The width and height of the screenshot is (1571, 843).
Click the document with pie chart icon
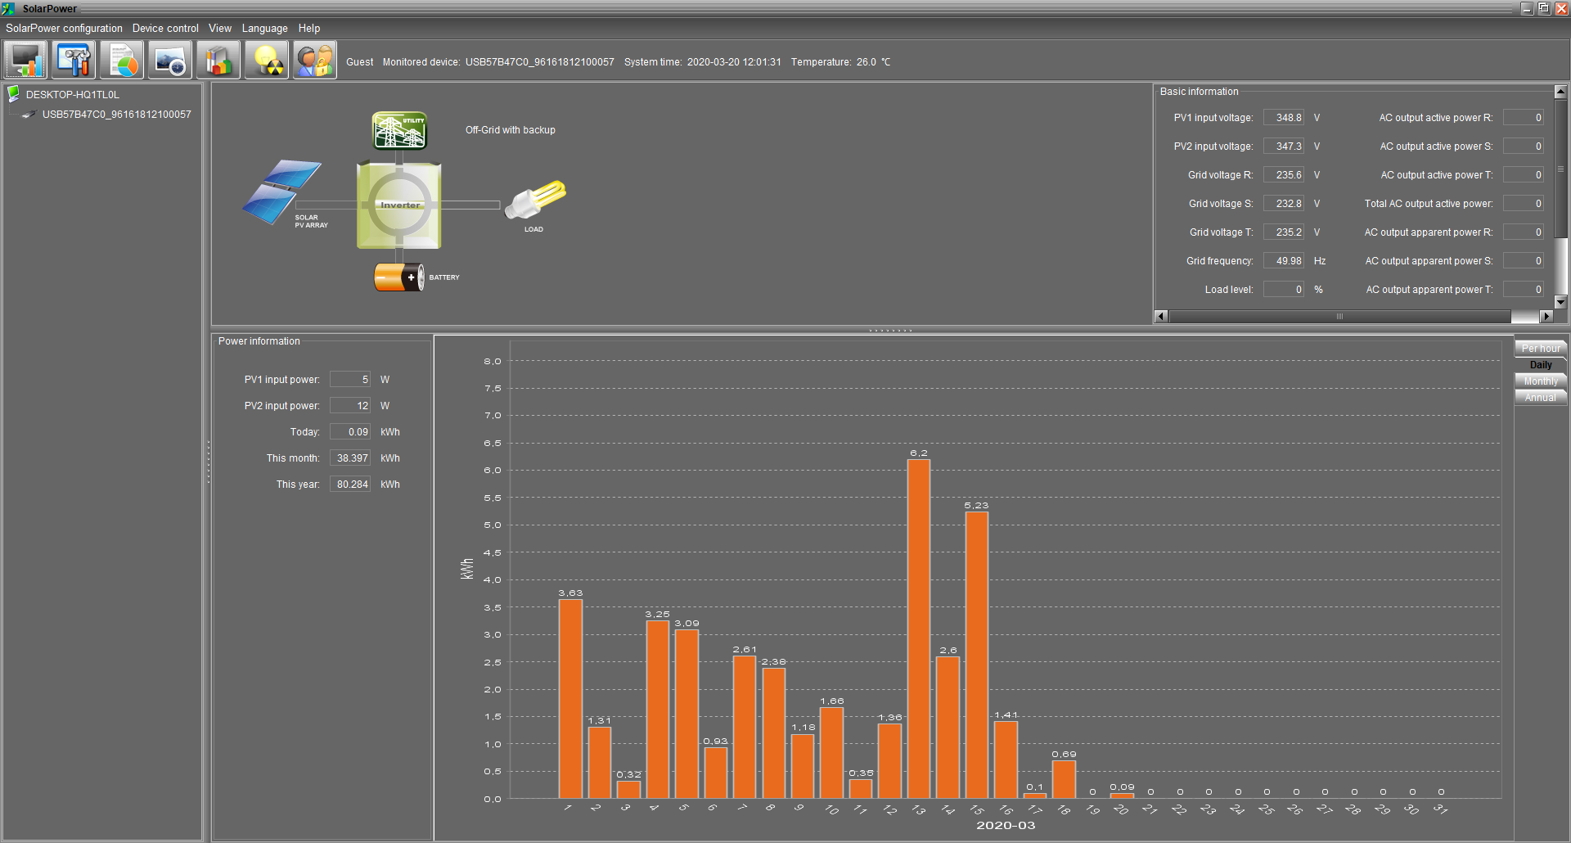[x=122, y=61]
